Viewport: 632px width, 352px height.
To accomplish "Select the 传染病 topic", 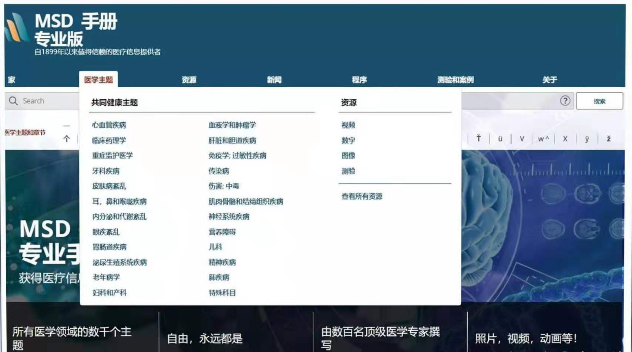I will [x=218, y=171].
